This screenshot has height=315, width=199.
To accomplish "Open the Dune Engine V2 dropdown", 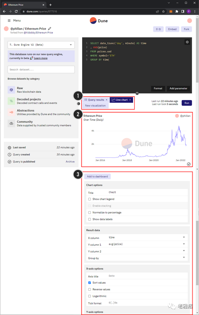I will click(41, 45).
